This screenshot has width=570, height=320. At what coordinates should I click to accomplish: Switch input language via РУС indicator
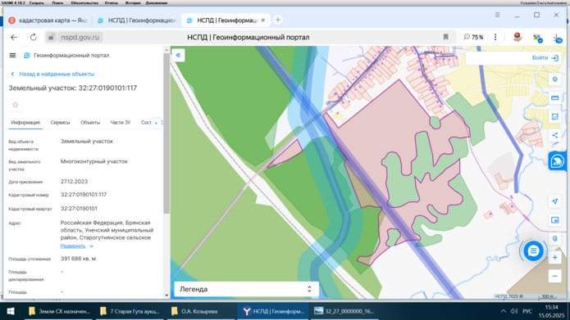[527, 311]
